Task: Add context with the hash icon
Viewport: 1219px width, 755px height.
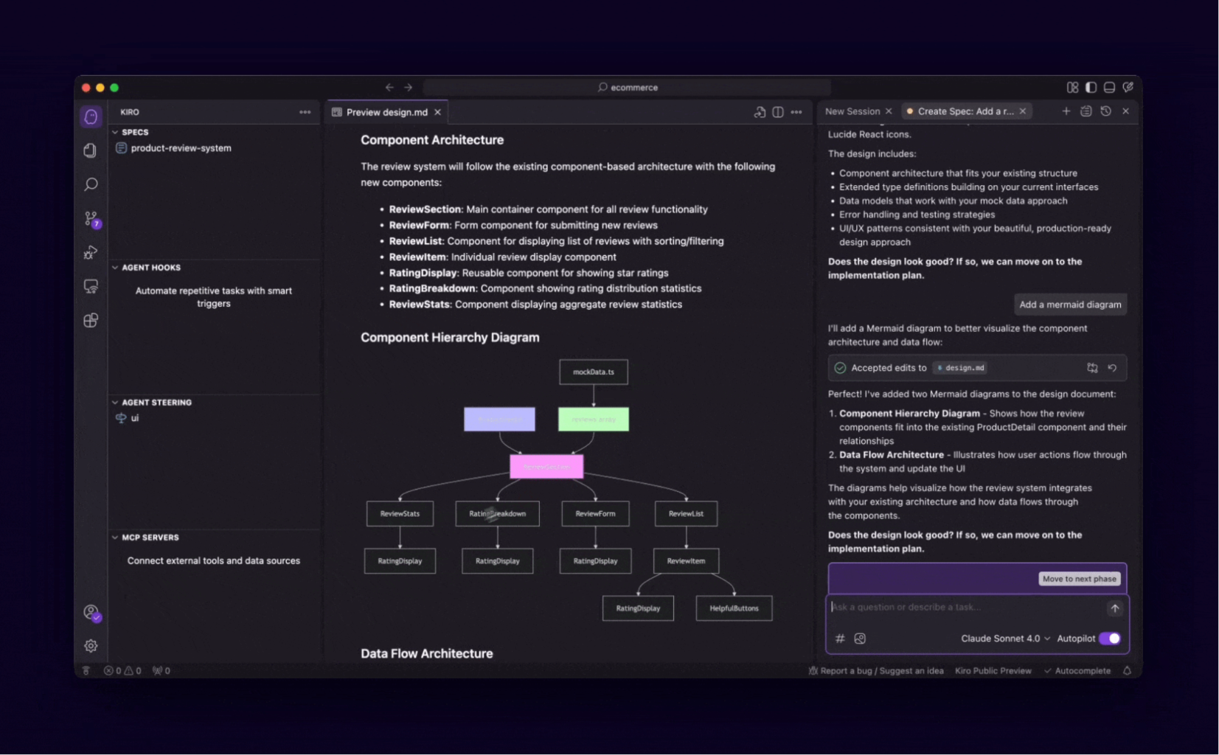Action: pos(840,639)
